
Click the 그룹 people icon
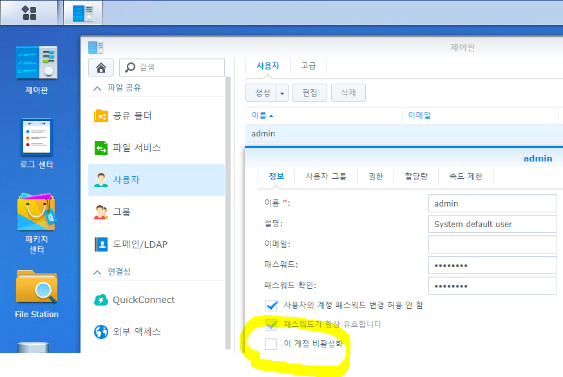(101, 212)
